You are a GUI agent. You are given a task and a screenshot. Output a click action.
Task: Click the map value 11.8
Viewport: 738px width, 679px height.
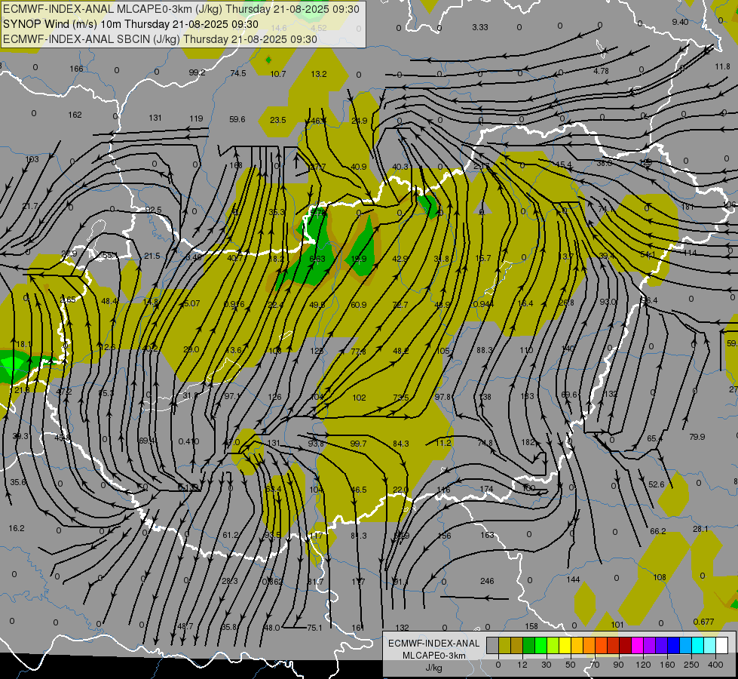[722, 66]
